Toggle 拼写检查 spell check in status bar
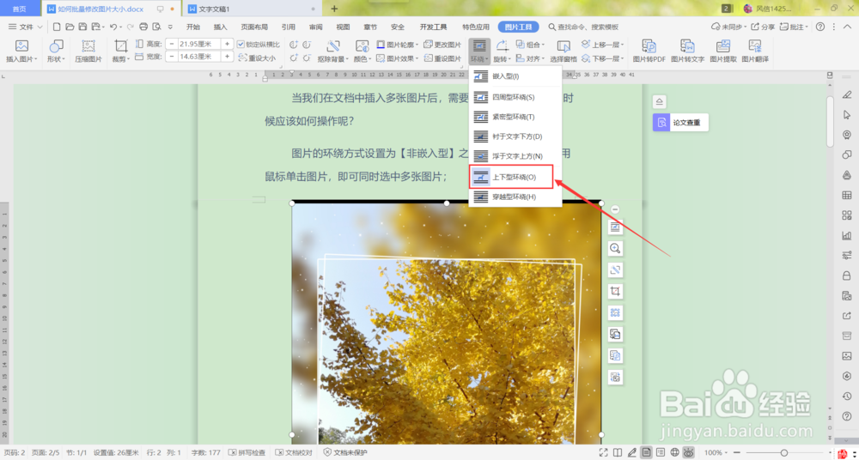This screenshot has height=460, width=859. coord(247,452)
